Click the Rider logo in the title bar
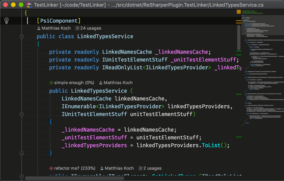284x181 pixels. coord(29,5)
